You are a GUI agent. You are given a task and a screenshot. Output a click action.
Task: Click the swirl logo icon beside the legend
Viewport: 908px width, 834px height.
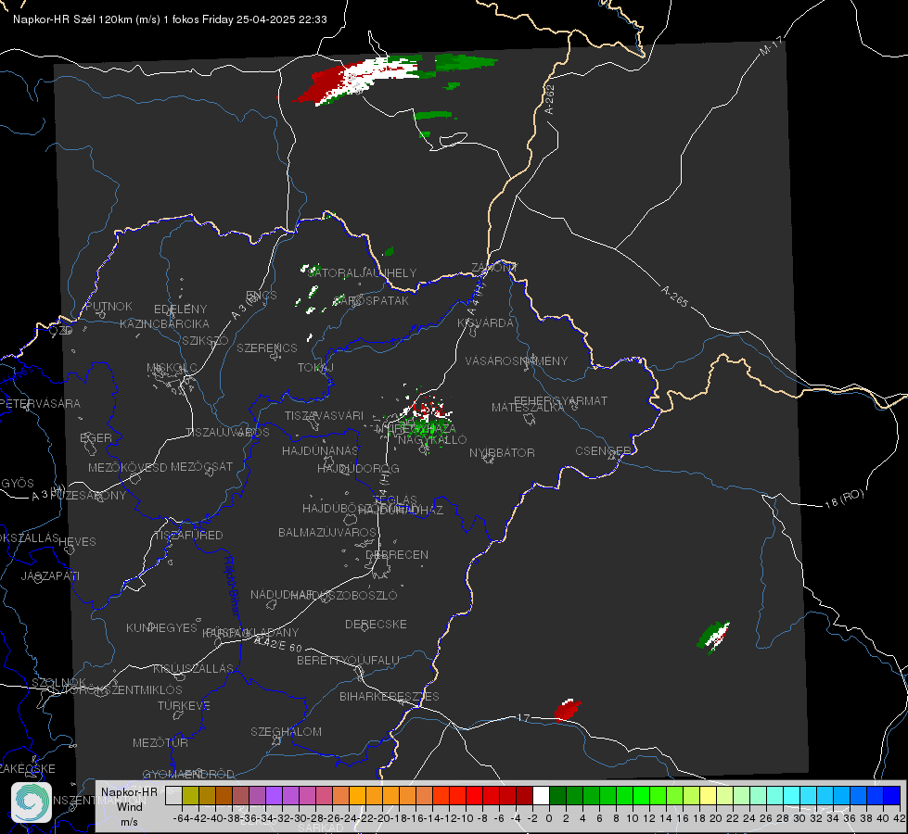[x=32, y=802]
